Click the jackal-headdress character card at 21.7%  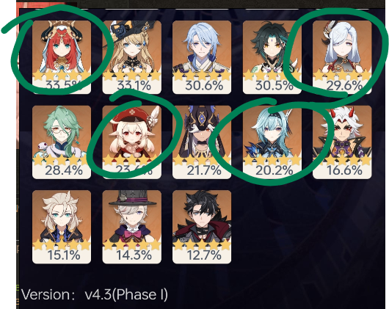coord(202,142)
